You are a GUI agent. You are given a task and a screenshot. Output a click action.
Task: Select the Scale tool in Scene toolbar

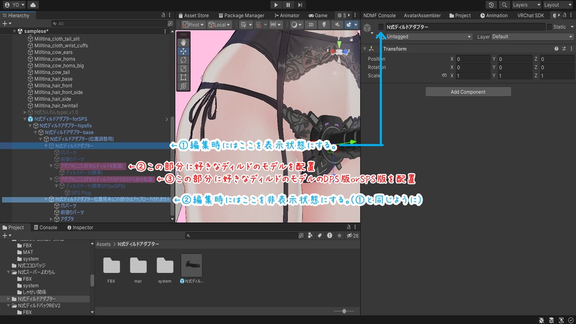pyautogui.click(x=183, y=69)
